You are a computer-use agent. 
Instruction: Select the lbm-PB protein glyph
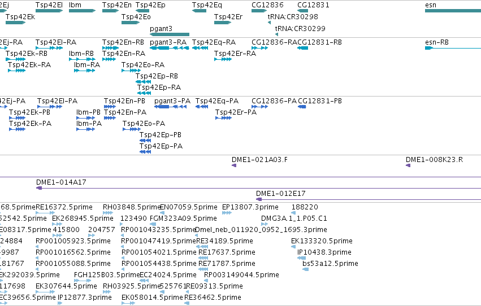[85, 118]
